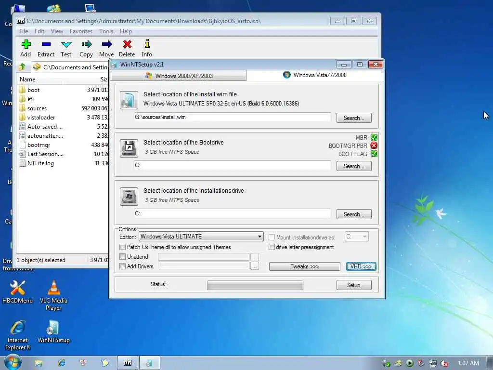The height and width of the screenshot is (370, 493).
Task: Click the 7-Zip Extract toolbar icon
Action: (x=46, y=44)
